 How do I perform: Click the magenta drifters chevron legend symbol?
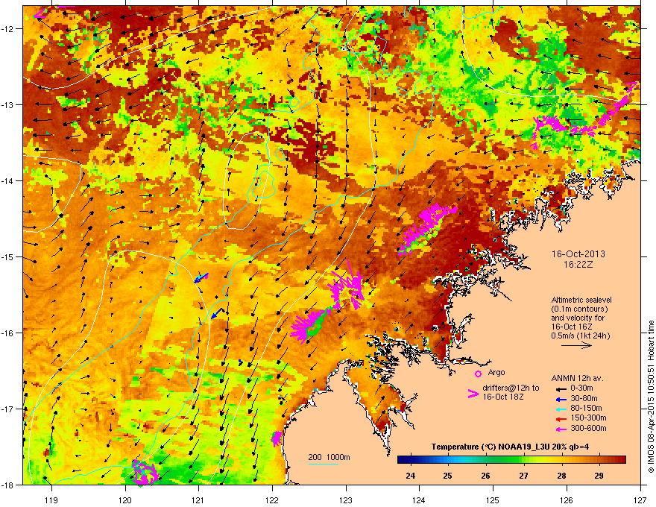point(473,393)
